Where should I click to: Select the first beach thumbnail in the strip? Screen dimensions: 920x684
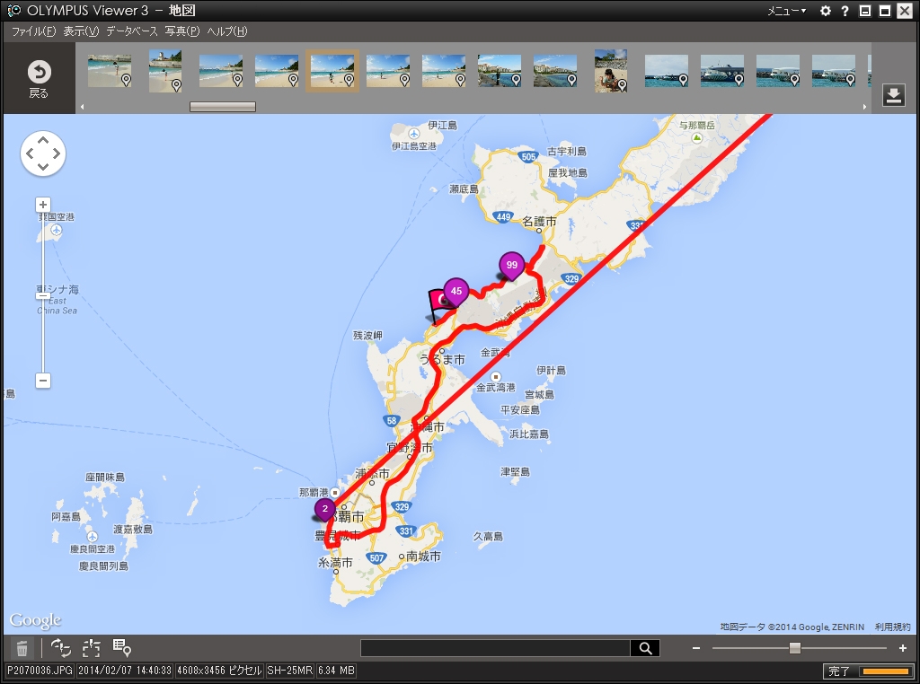point(109,71)
